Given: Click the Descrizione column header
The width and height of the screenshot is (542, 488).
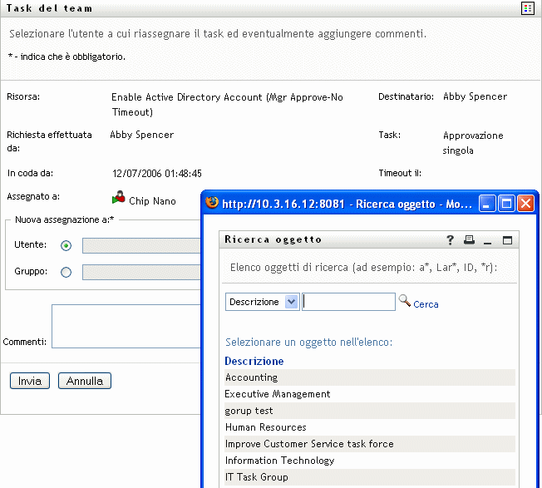Looking at the screenshot, I should (x=254, y=361).
